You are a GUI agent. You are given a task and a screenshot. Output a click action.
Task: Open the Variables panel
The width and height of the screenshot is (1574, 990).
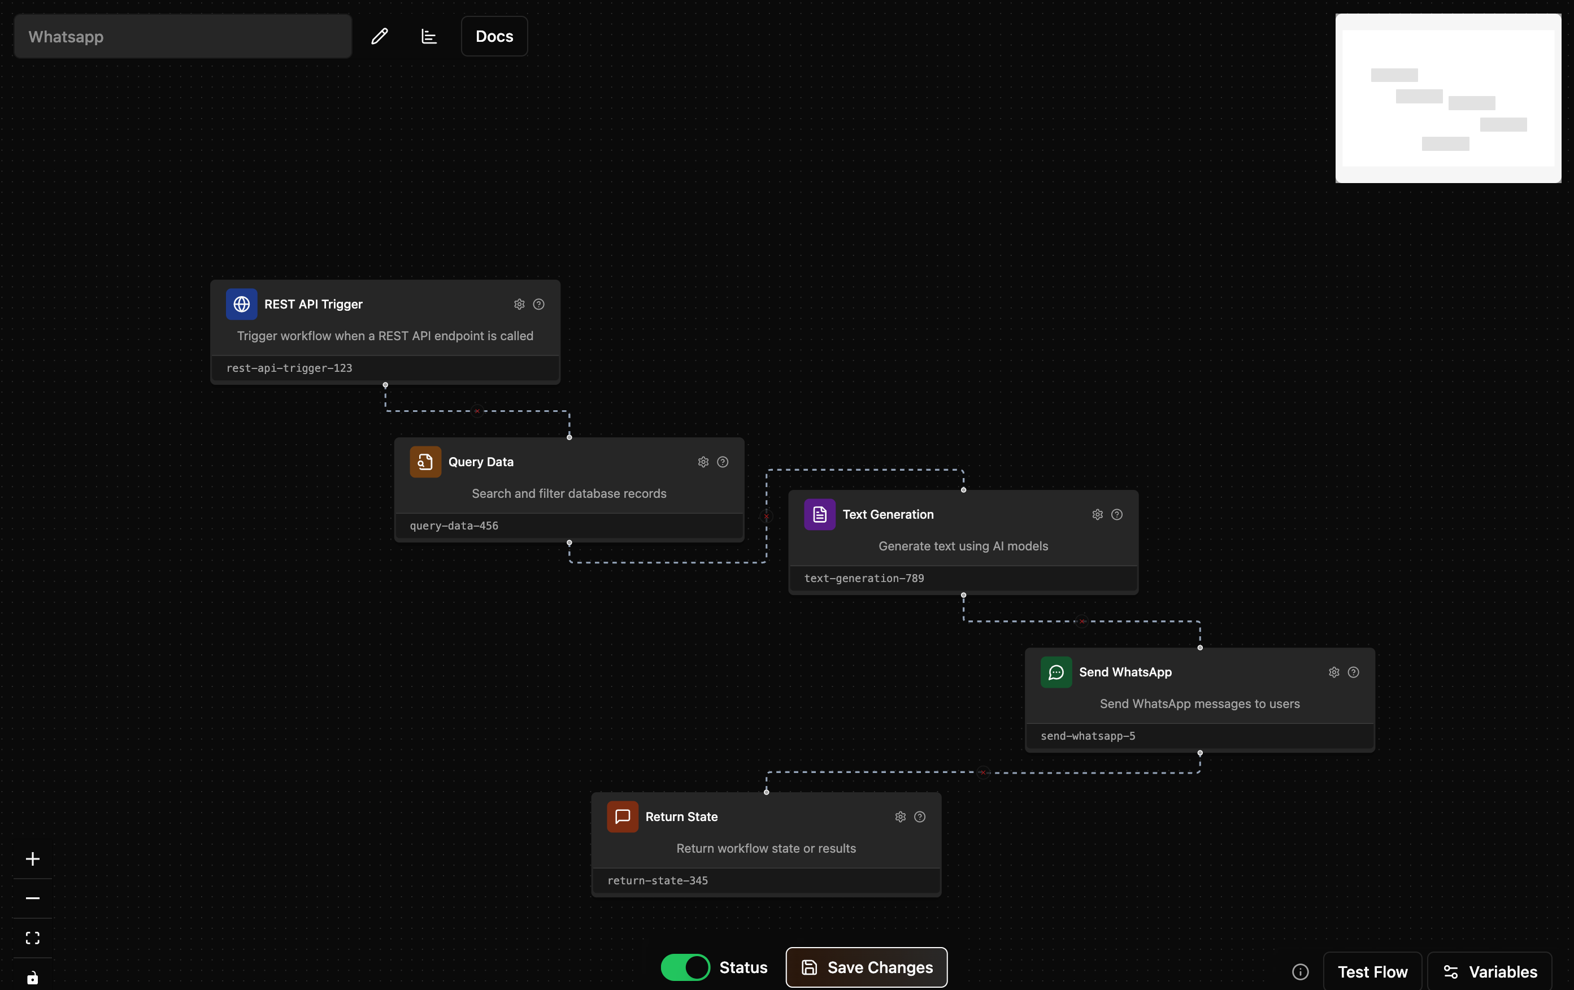[x=1490, y=972]
